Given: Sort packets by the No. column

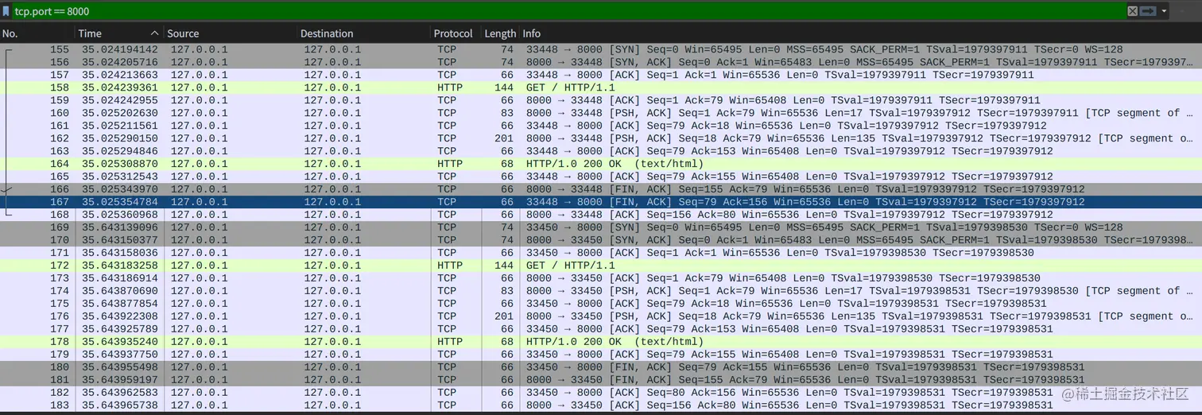Looking at the screenshot, I should click(x=37, y=33).
